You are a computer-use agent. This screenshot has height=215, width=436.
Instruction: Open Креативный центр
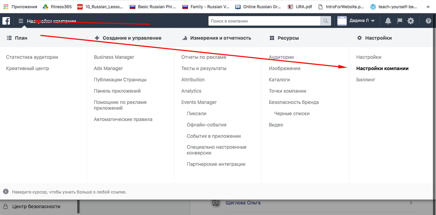pos(28,68)
